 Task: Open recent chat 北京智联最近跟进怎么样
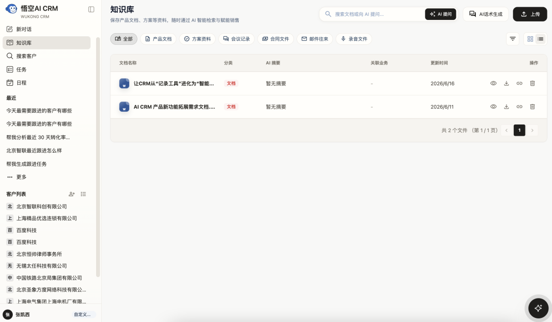tap(34, 151)
